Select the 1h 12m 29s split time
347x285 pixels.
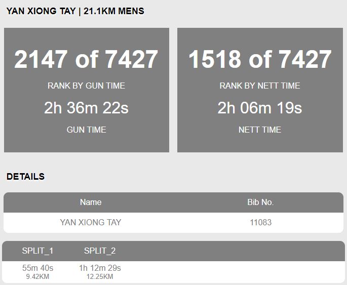[x=100, y=268]
